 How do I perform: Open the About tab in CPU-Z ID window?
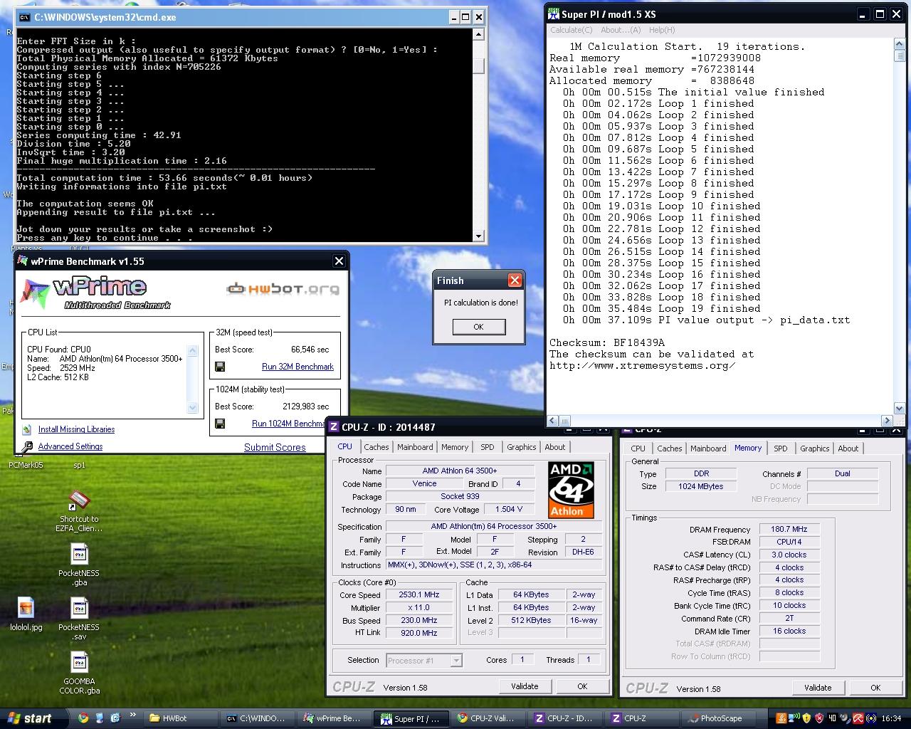[x=555, y=447]
